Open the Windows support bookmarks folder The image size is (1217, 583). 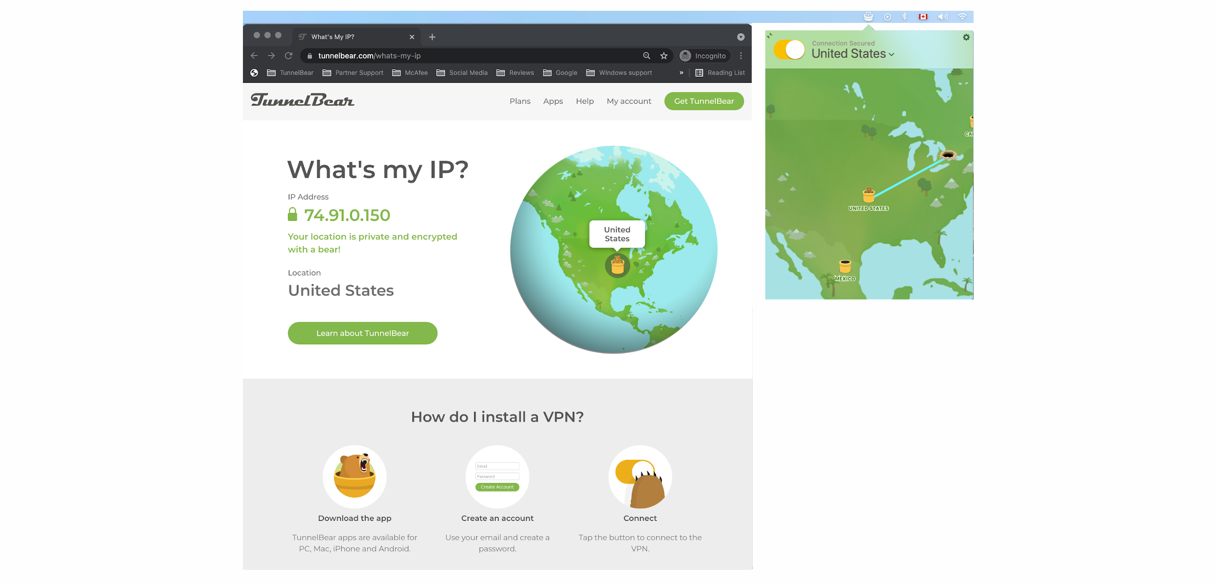click(619, 73)
